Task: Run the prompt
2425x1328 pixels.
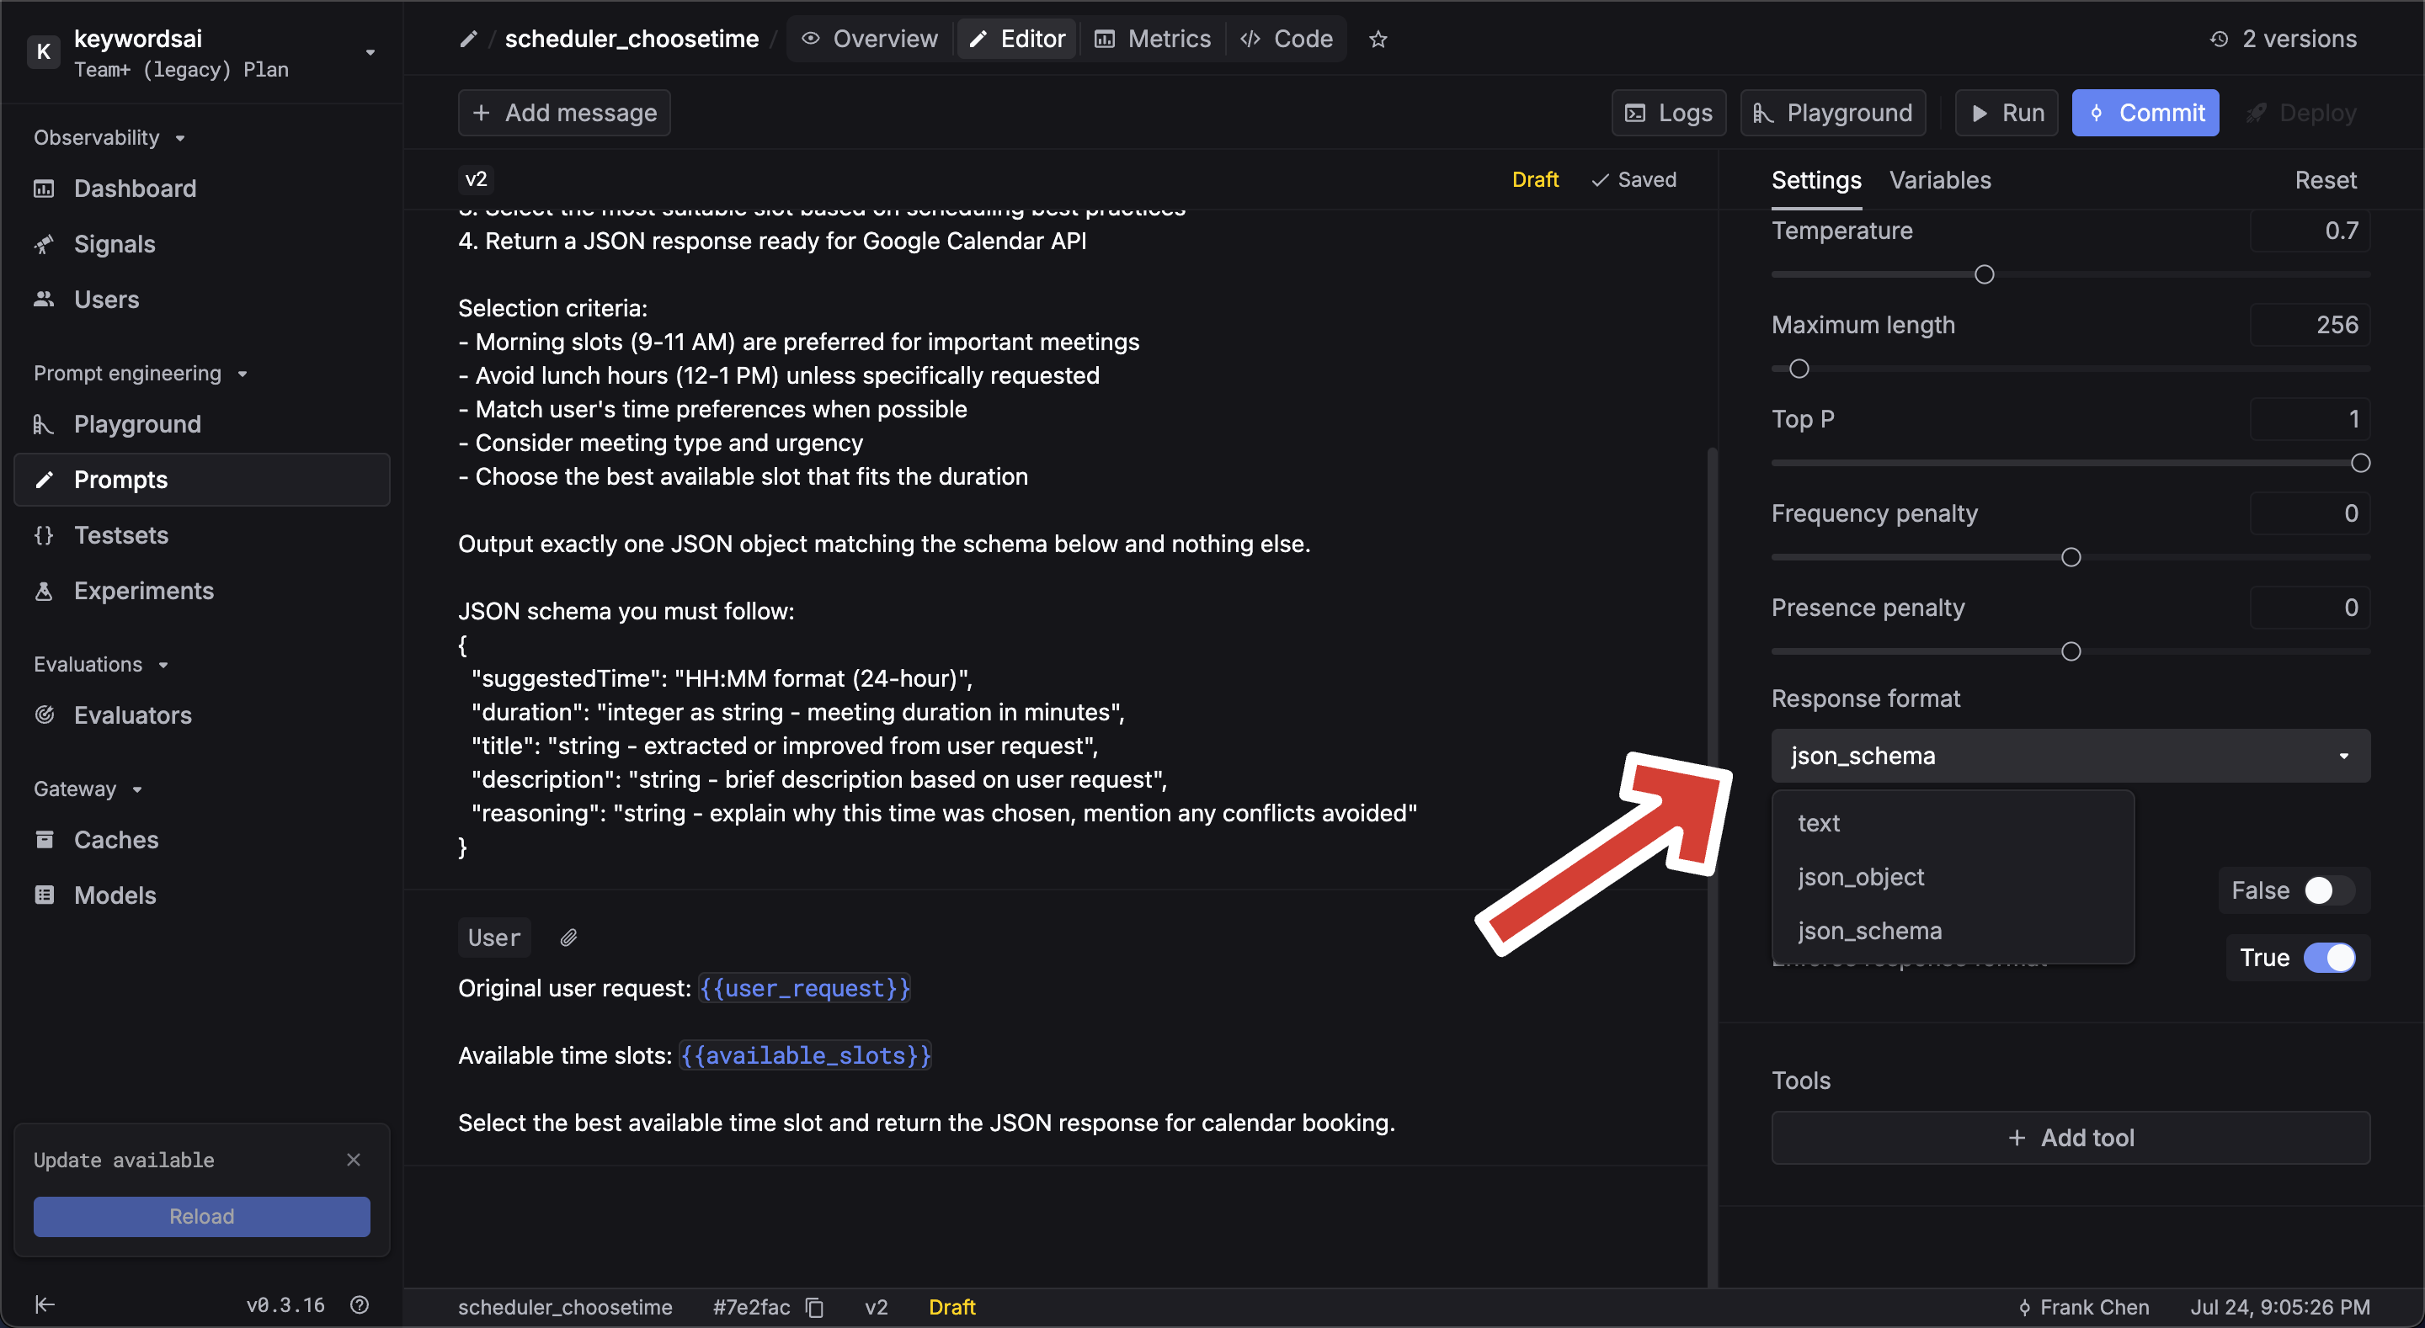Action: point(2006,113)
